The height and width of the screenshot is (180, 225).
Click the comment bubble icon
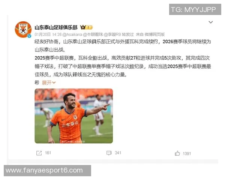tap(109, 153)
